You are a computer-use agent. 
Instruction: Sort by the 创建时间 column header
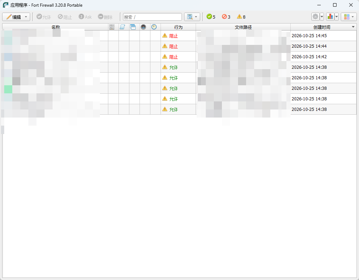pos(323,27)
